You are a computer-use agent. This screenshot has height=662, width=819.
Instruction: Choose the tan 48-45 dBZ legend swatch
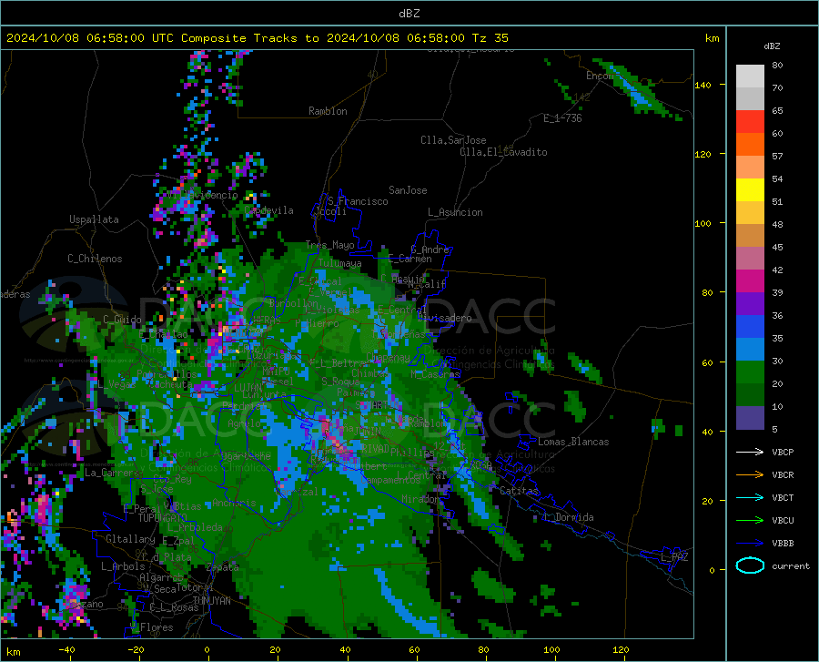[x=750, y=236]
